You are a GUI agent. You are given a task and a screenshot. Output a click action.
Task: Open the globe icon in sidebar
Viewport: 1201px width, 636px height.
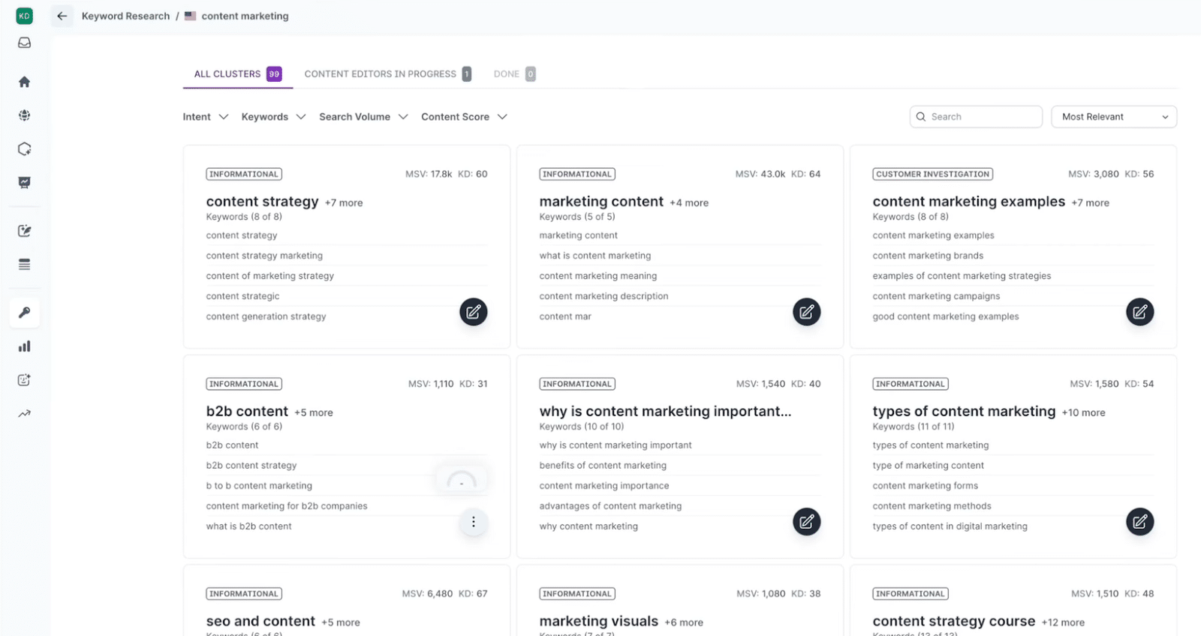pyautogui.click(x=24, y=115)
